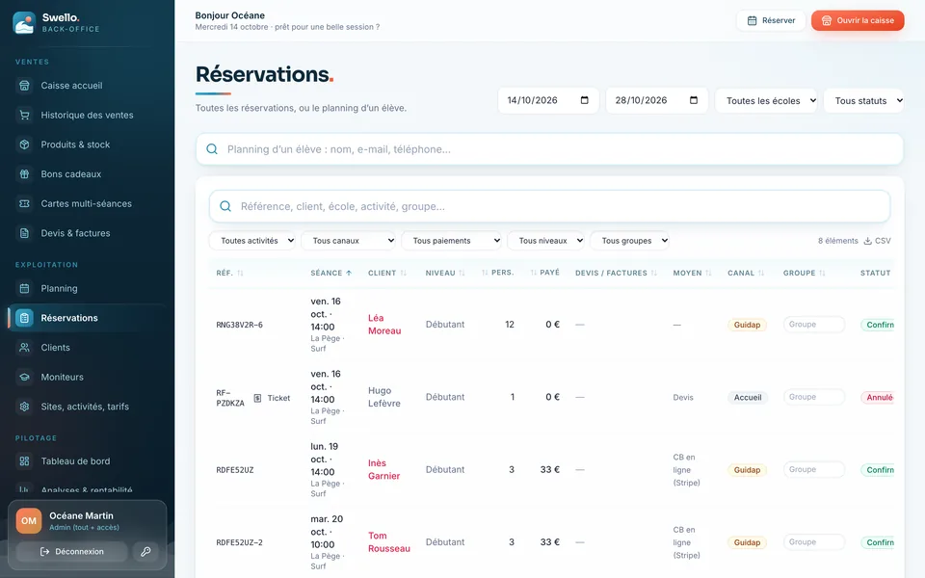Open calendar picker on 28/10/2026 date field

(x=693, y=100)
